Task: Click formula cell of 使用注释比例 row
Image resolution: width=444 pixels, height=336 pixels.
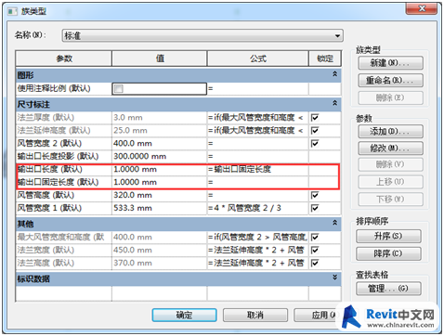Action: pos(258,89)
